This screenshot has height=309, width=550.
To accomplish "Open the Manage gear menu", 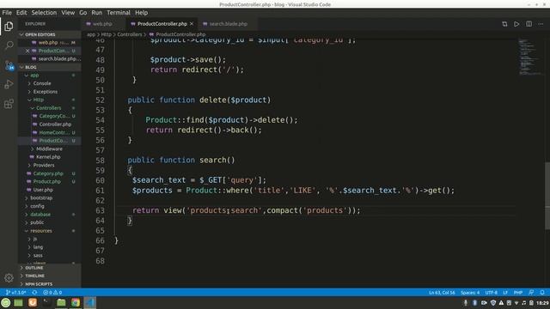I will coord(9,278).
